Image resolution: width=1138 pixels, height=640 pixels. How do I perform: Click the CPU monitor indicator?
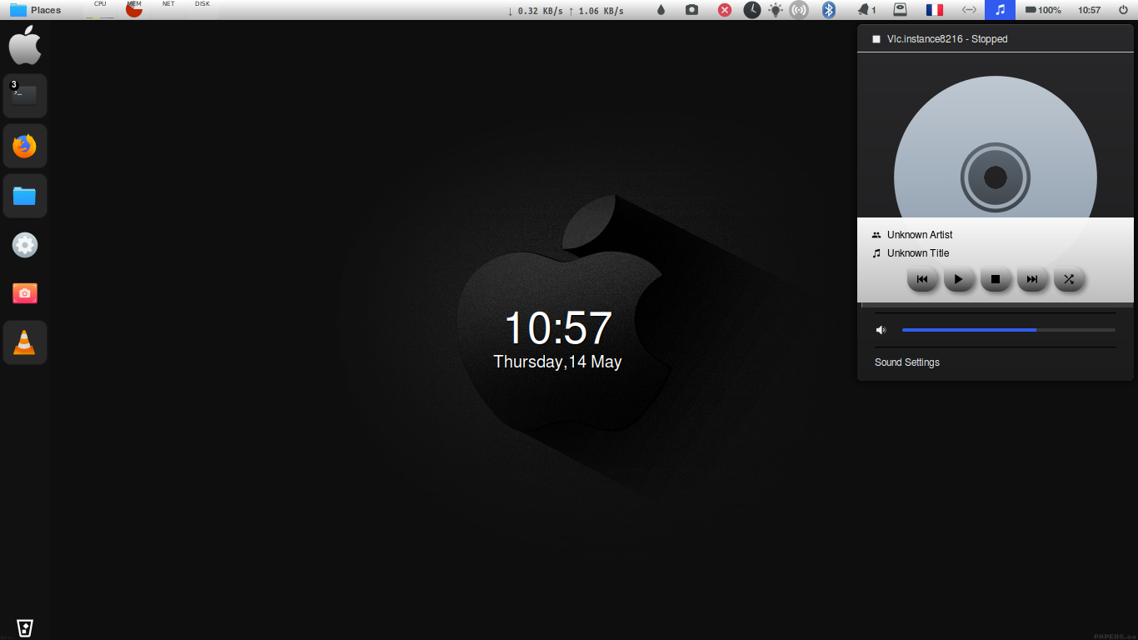100,10
